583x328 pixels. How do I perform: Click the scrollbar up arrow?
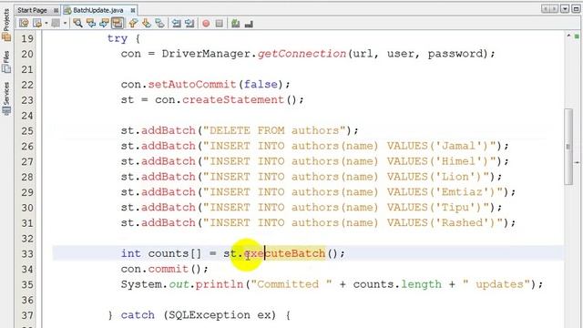click(x=568, y=36)
